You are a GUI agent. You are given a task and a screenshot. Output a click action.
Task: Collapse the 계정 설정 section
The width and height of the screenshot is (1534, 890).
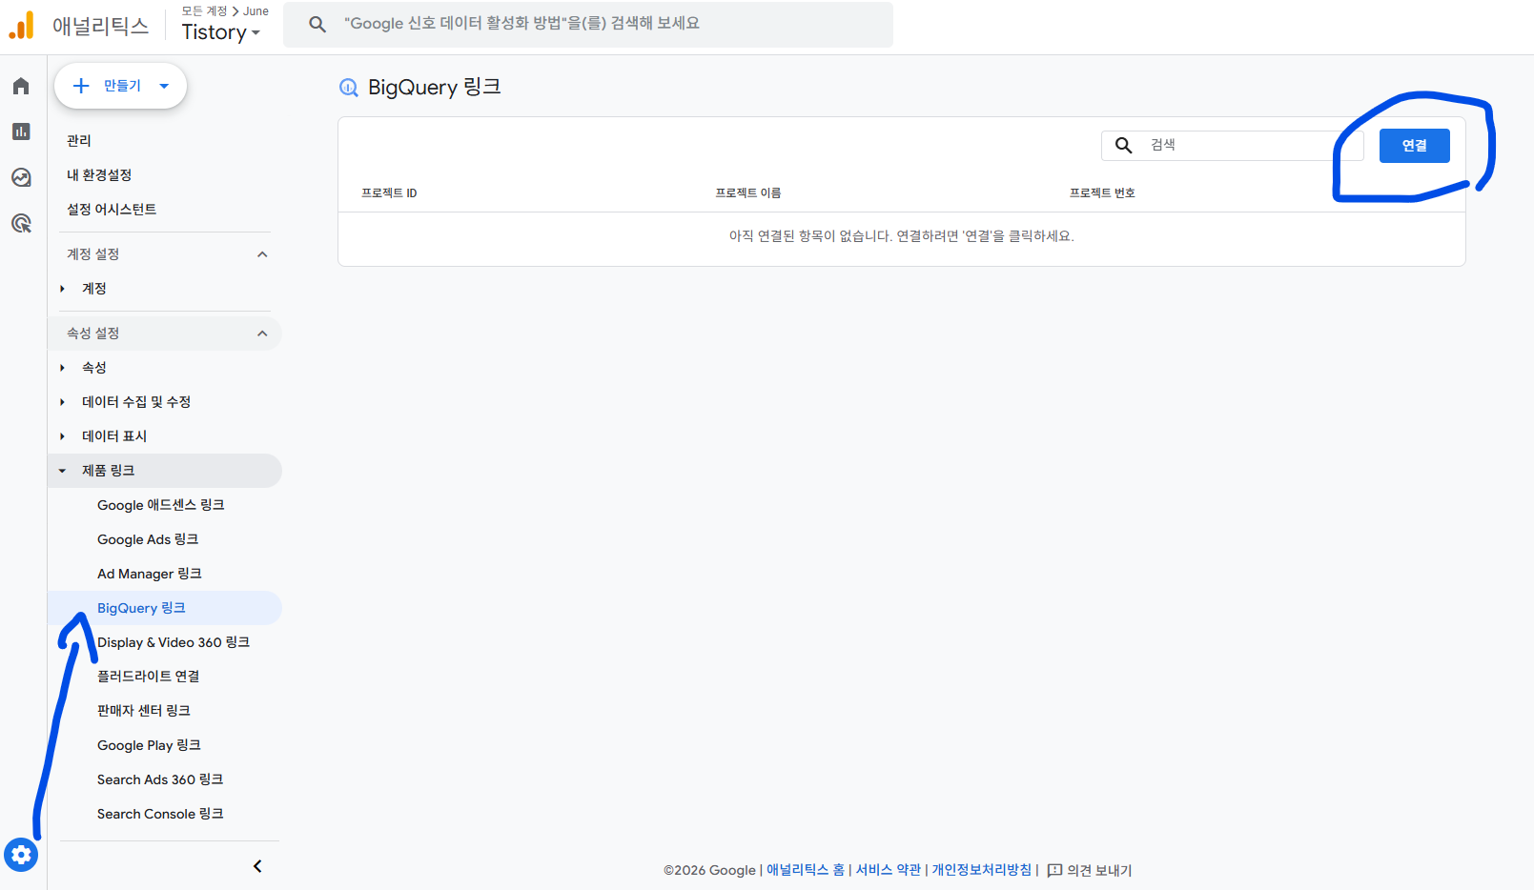262,254
